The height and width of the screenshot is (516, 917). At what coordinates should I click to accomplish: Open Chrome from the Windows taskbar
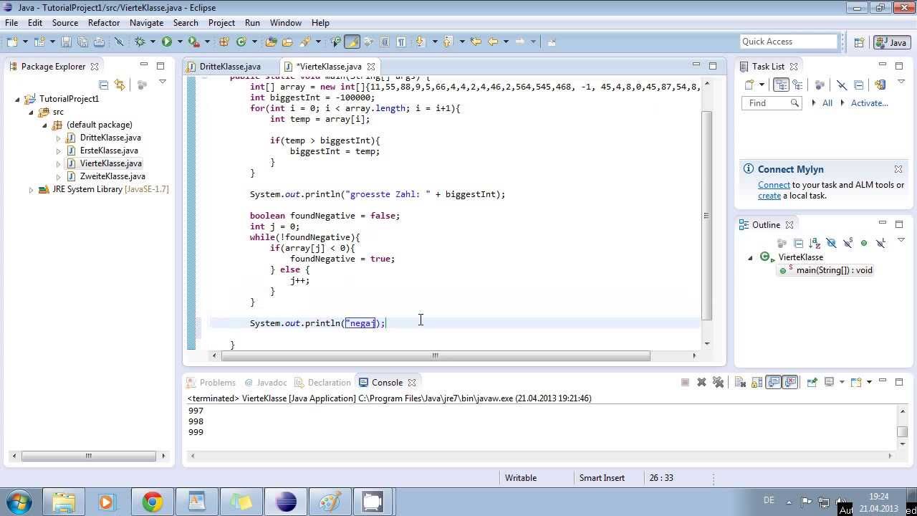point(152,502)
